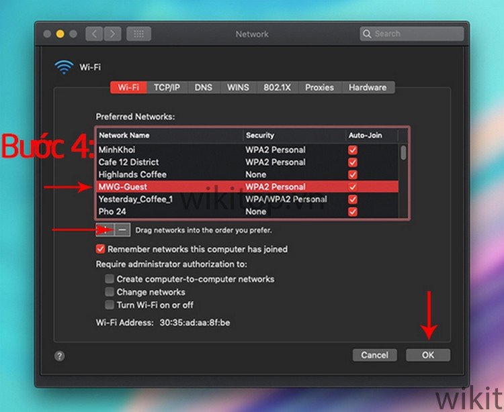
Task: Select the Highlands Coffee network row
Action: tap(168, 174)
